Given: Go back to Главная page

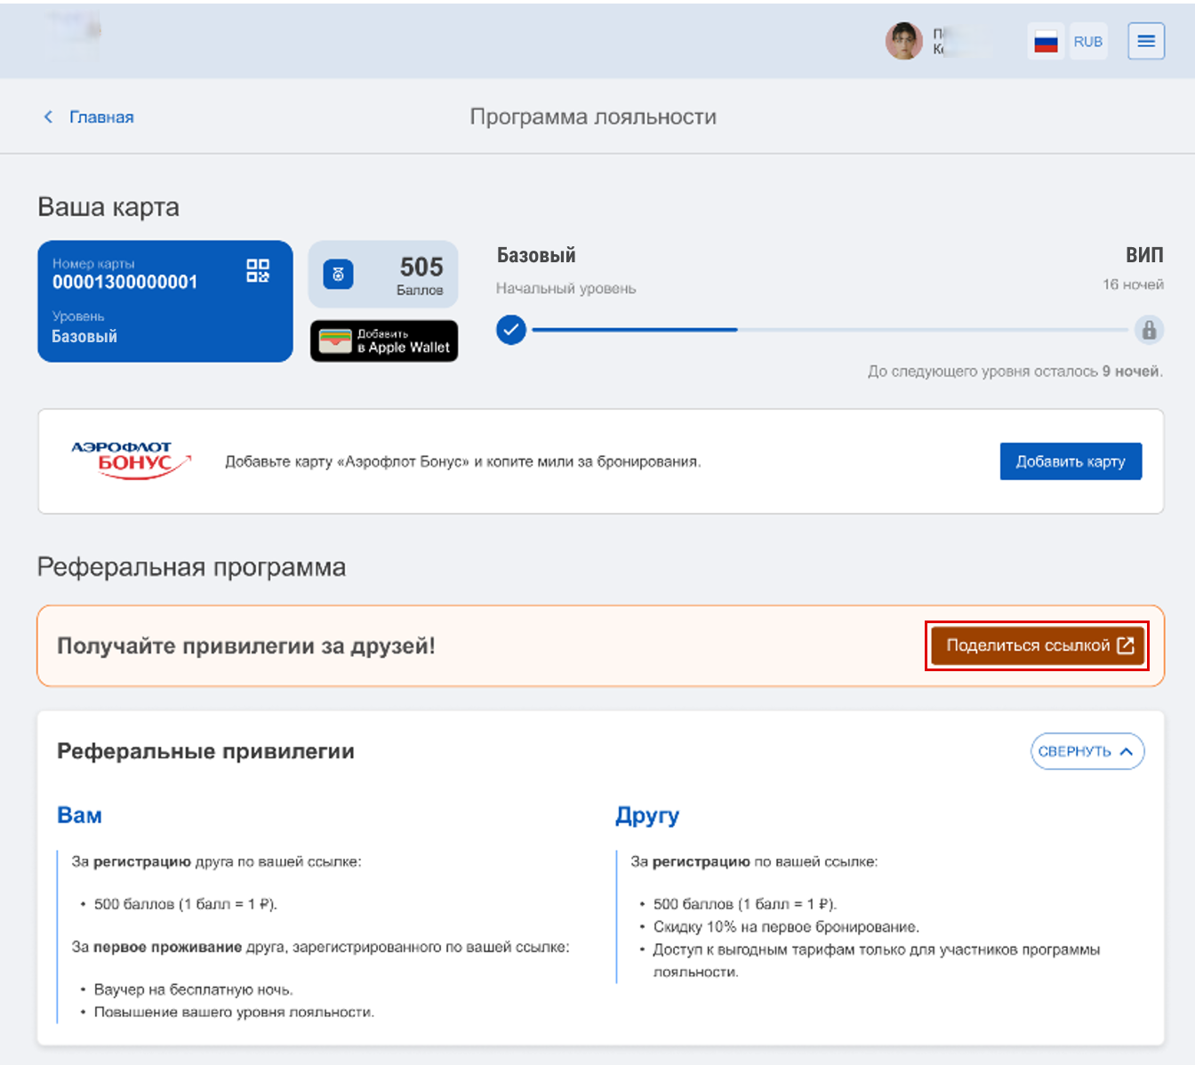Looking at the screenshot, I should (x=101, y=117).
